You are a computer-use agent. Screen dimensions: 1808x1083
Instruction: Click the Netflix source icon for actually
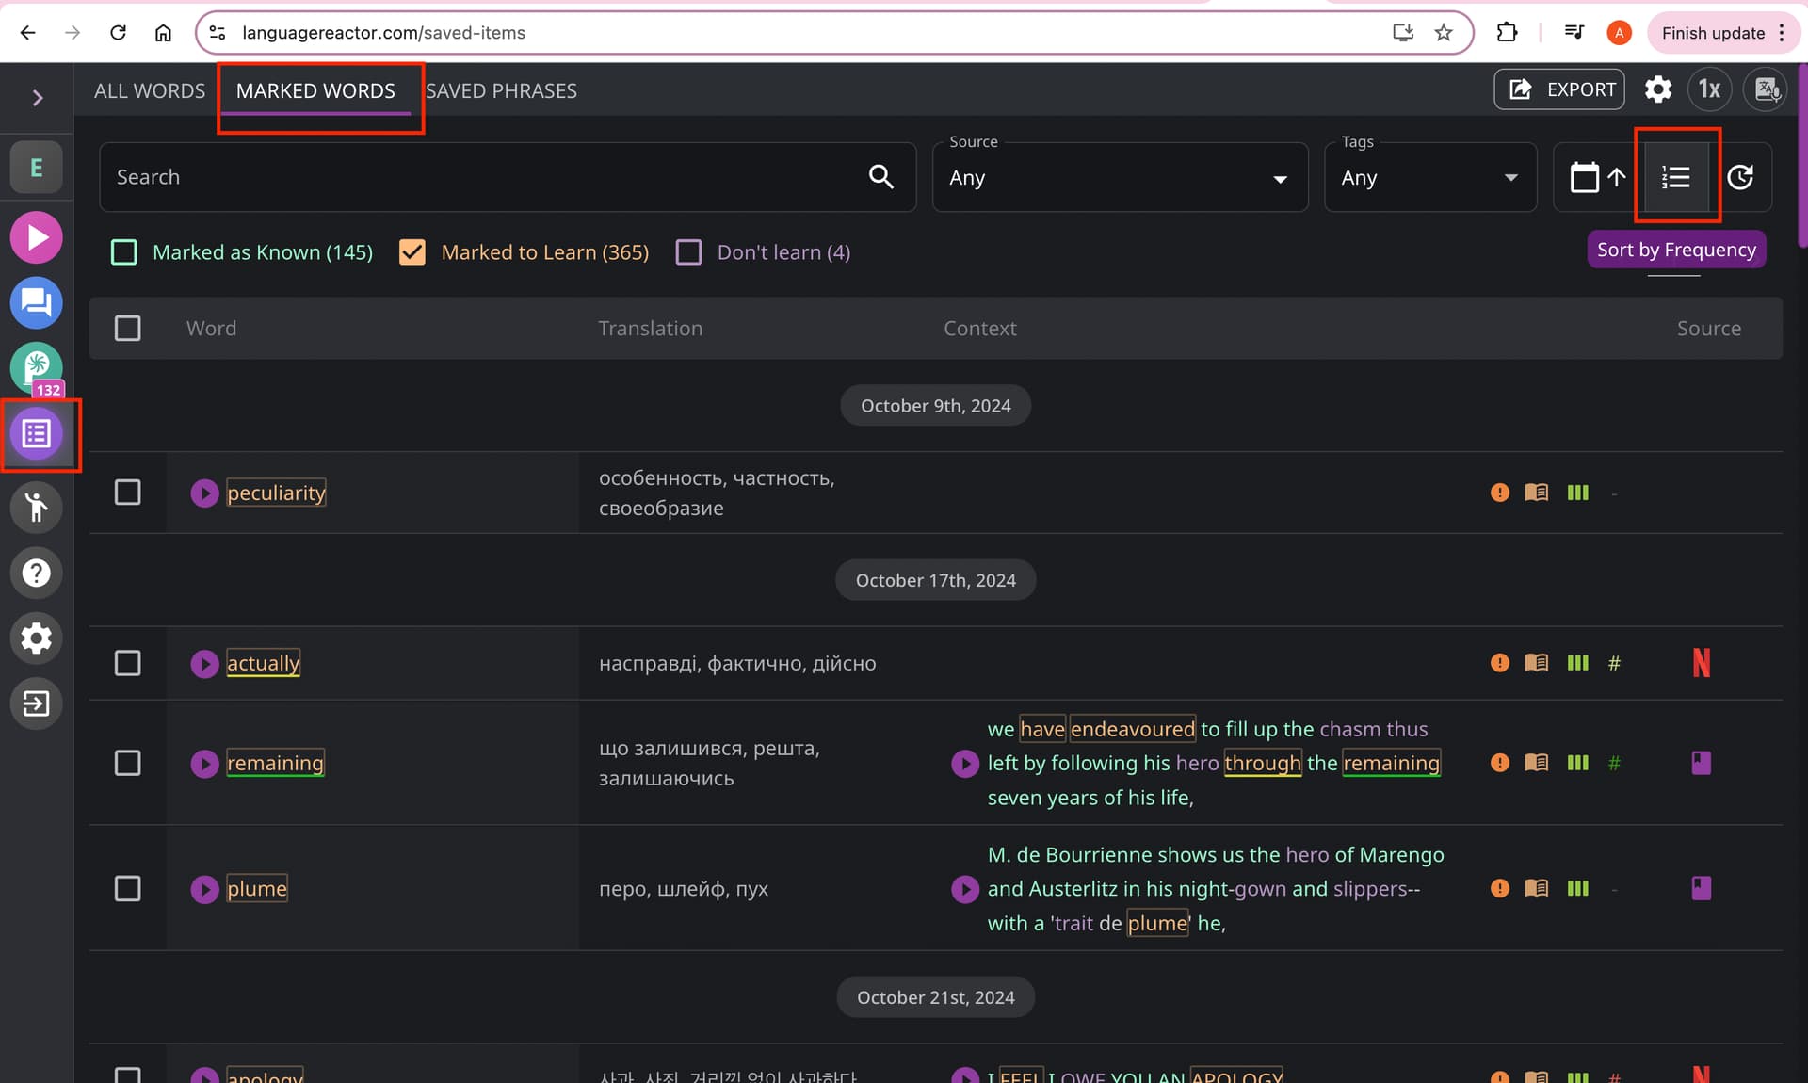pos(1701,663)
